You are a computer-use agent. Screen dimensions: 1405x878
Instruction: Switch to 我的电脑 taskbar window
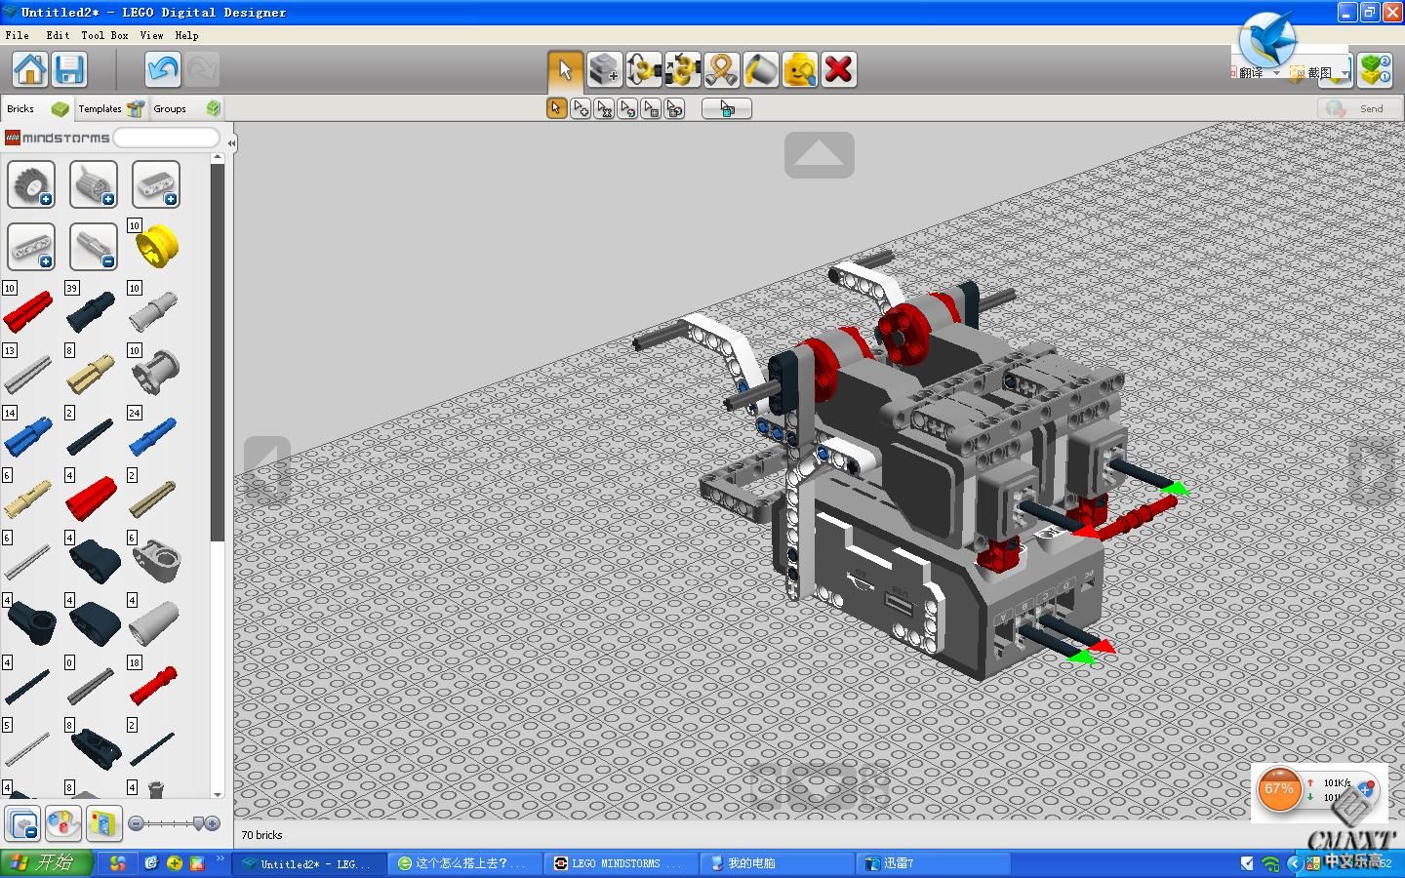776,863
